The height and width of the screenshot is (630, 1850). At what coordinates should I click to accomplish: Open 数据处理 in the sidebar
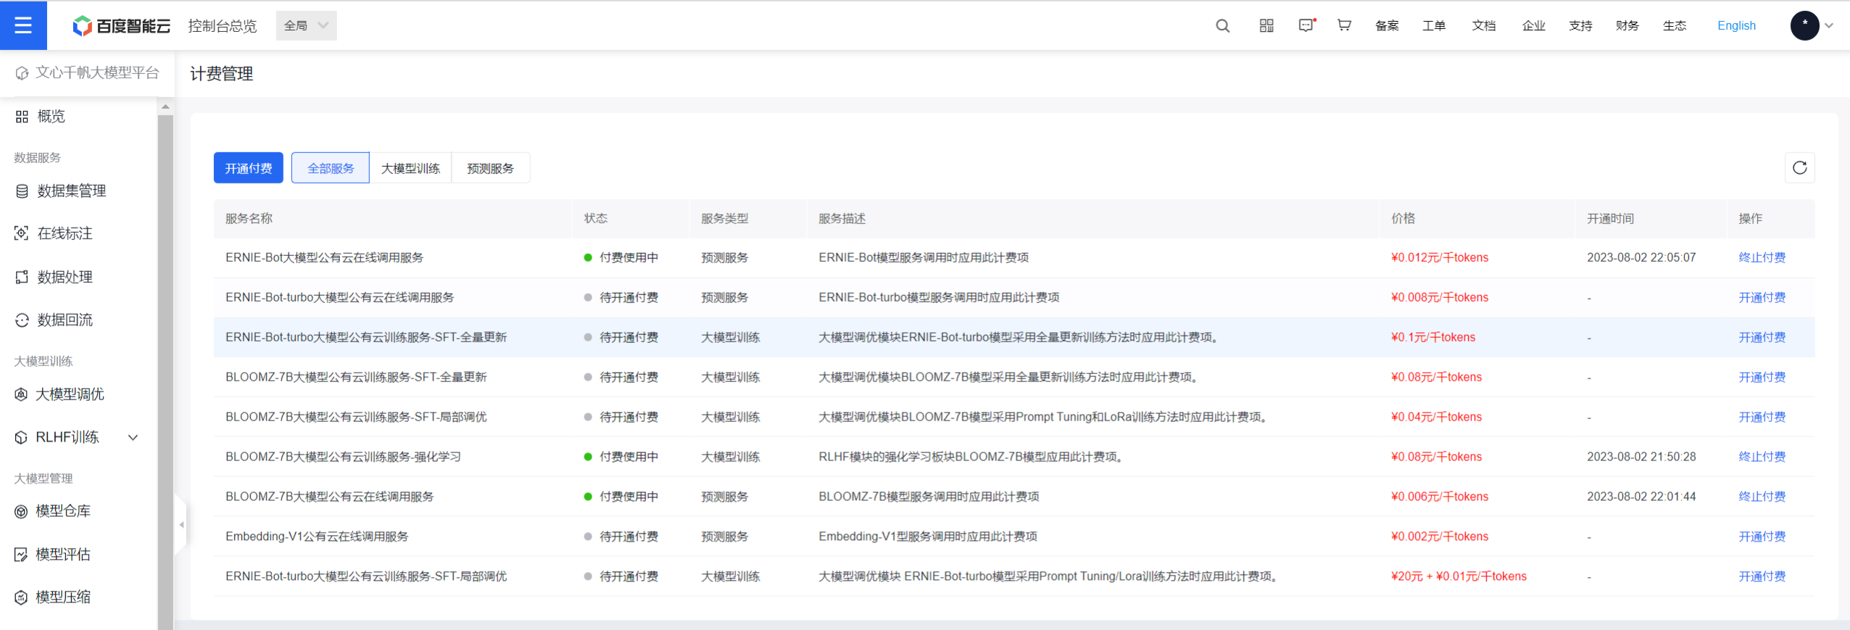pyautogui.click(x=54, y=277)
